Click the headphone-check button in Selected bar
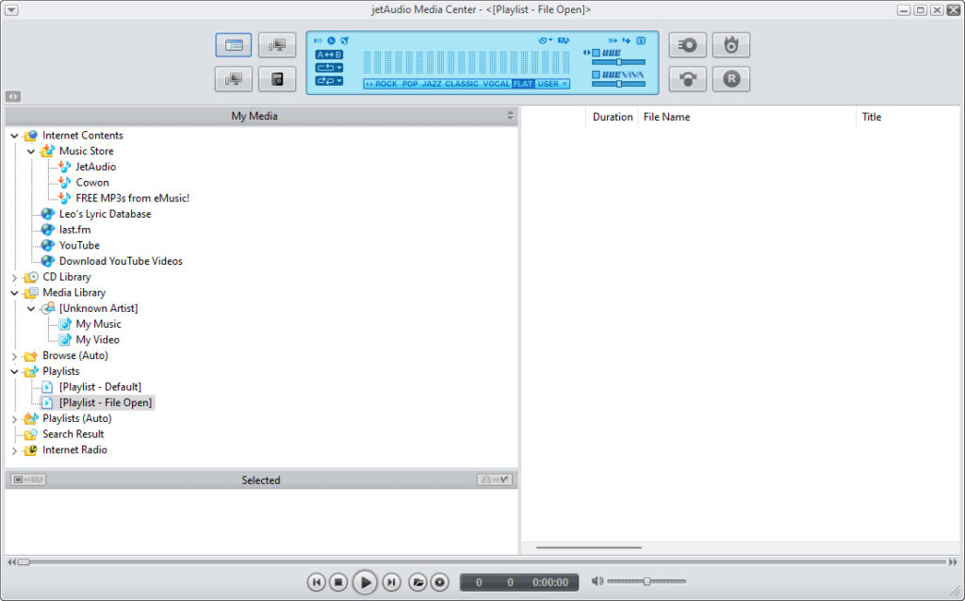 pos(495,479)
